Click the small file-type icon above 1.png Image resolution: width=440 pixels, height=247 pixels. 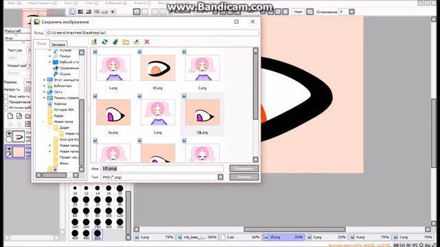pos(95,51)
